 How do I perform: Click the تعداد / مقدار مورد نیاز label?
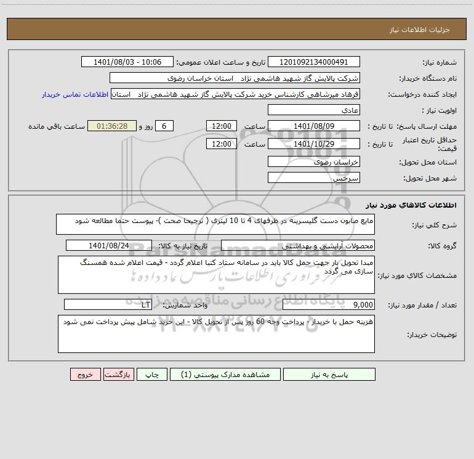pyautogui.click(x=422, y=305)
